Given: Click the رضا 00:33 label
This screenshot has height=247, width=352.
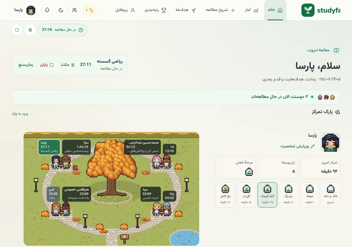Looking at the screenshot, I should 169,196.
